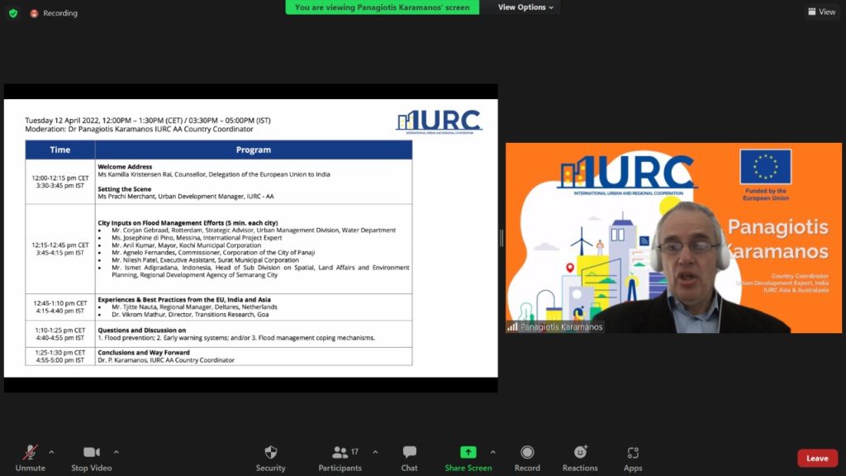Expand the arrow beside Participants
The width and height of the screenshot is (846, 476).
(375, 452)
